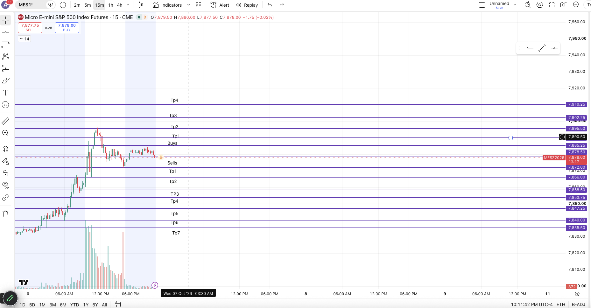Toggle stay in drawing mode
The width and height of the screenshot is (591, 308).
pos(6,161)
